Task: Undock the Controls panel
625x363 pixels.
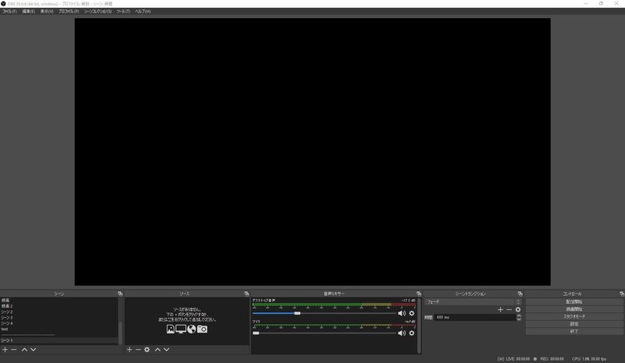Action: click(x=622, y=294)
